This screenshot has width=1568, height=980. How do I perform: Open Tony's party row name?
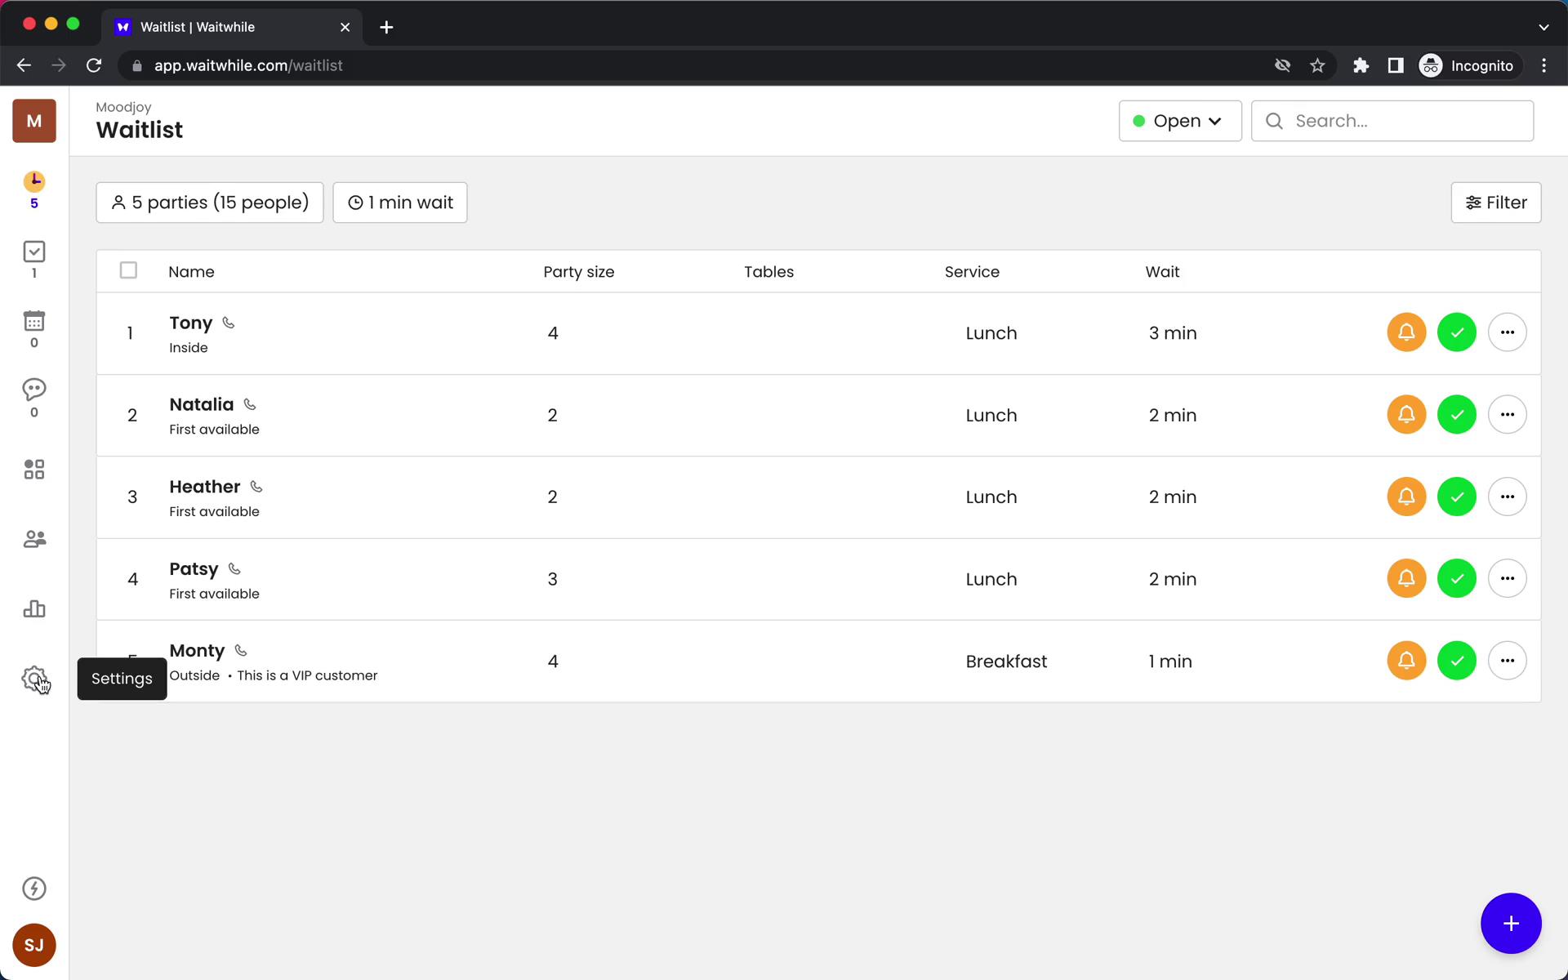190,323
